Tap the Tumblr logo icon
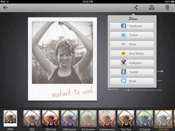 point(124,72)
